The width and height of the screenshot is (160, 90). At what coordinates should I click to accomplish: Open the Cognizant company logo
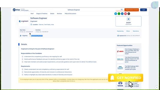click(23, 21)
